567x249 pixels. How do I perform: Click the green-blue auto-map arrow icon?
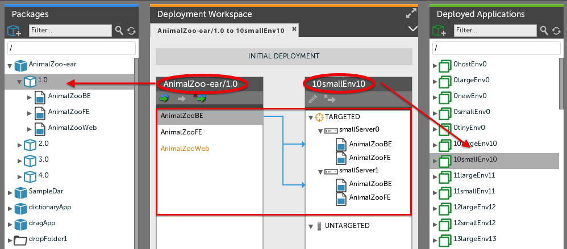[x=164, y=99]
